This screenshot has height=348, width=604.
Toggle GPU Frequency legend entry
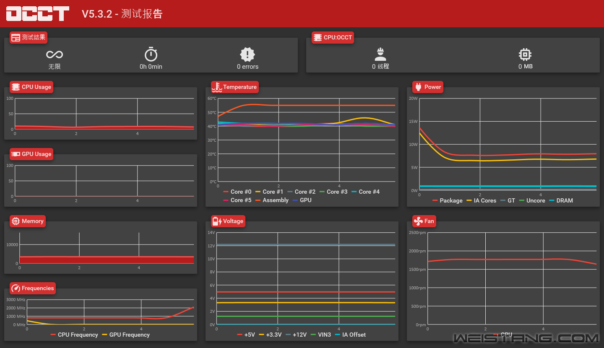(x=125, y=335)
